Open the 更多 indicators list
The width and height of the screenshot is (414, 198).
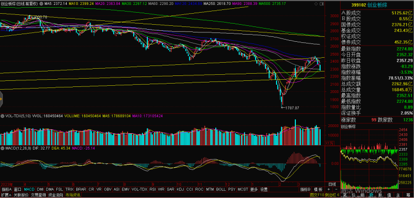pyautogui.click(x=254, y=189)
